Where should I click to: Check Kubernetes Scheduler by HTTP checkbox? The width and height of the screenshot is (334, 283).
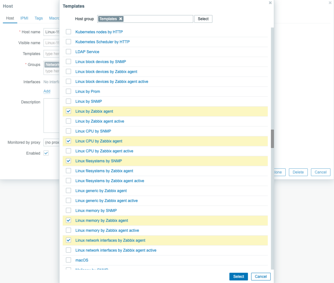coord(68,42)
